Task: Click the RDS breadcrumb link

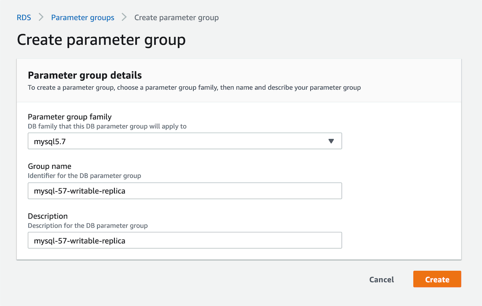Action: click(24, 18)
